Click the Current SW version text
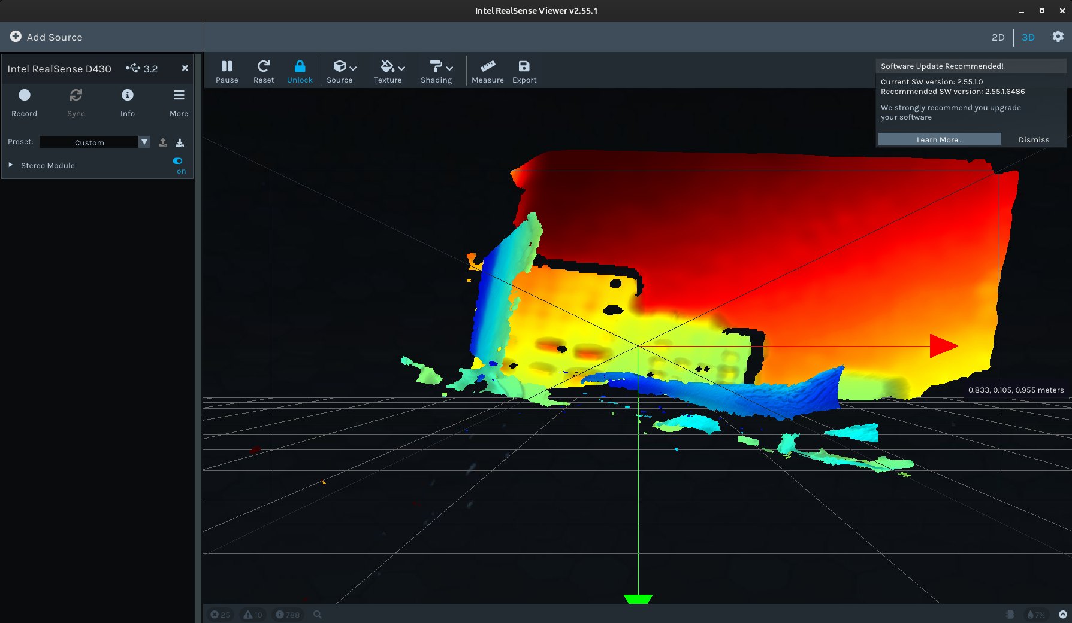 pyautogui.click(x=932, y=82)
